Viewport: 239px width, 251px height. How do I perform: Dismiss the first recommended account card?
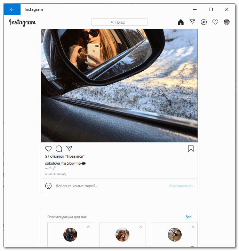click(88, 227)
